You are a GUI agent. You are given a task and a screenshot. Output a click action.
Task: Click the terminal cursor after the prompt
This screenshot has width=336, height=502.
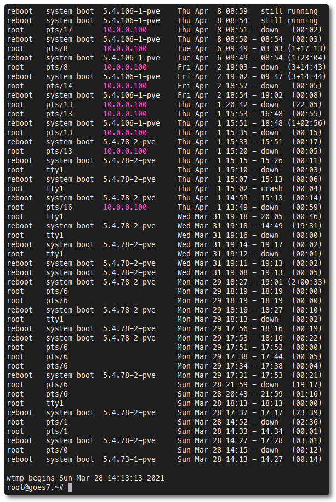(x=70, y=488)
